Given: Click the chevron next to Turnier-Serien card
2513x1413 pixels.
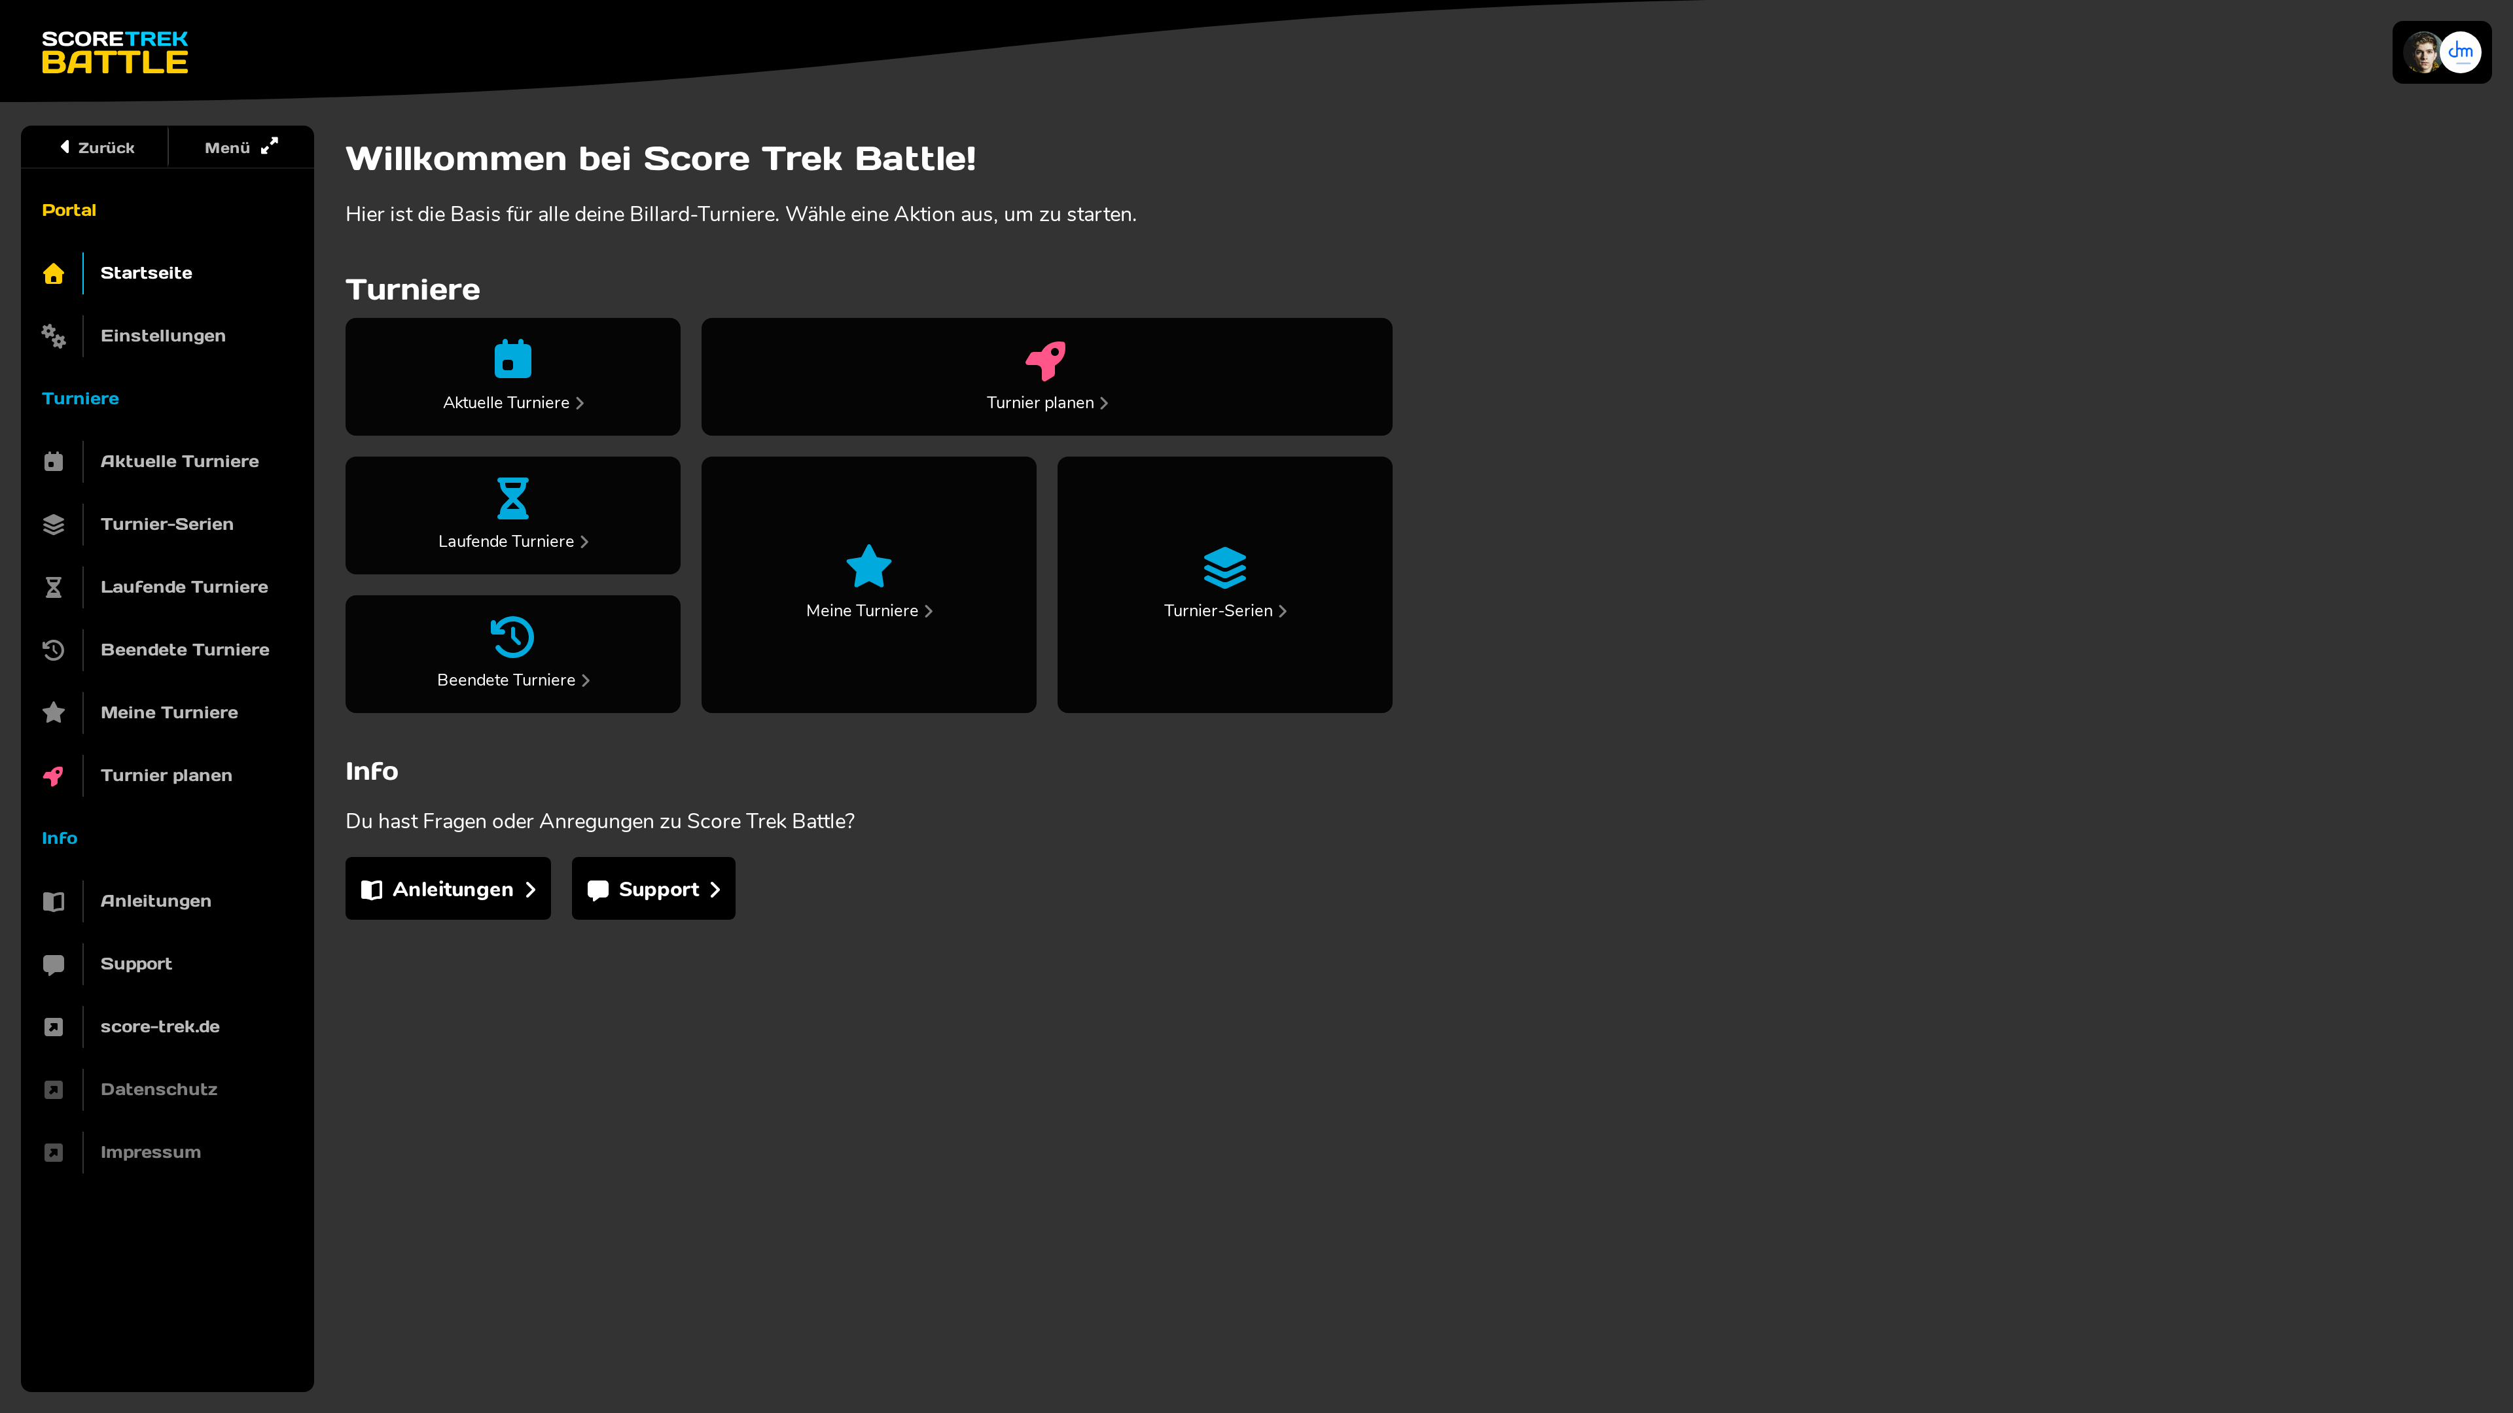Looking at the screenshot, I should [1282, 610].
